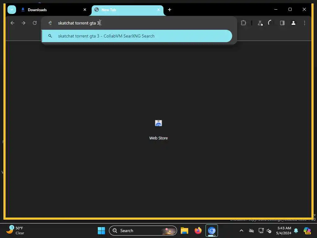Open the Windows Start menu

pyautogui.click(x=101, y=231)
